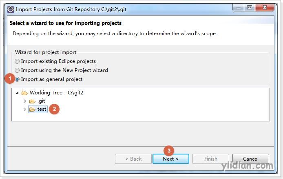Click the test folder icon

(x=32, y=109)
